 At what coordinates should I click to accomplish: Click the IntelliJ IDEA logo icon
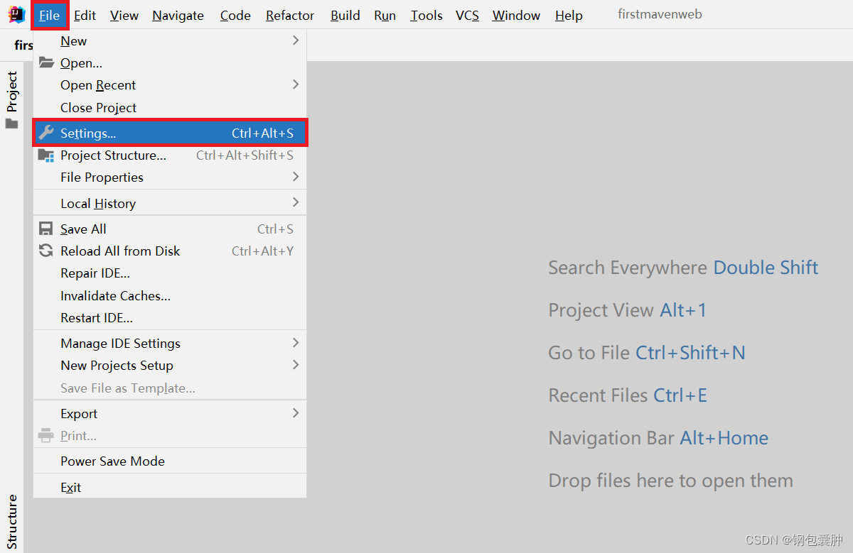[16, 14]
